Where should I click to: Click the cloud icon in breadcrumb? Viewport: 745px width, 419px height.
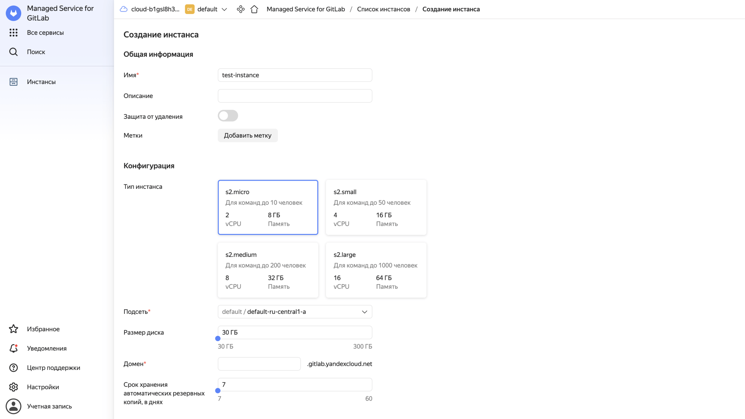[x=124, y=9]
